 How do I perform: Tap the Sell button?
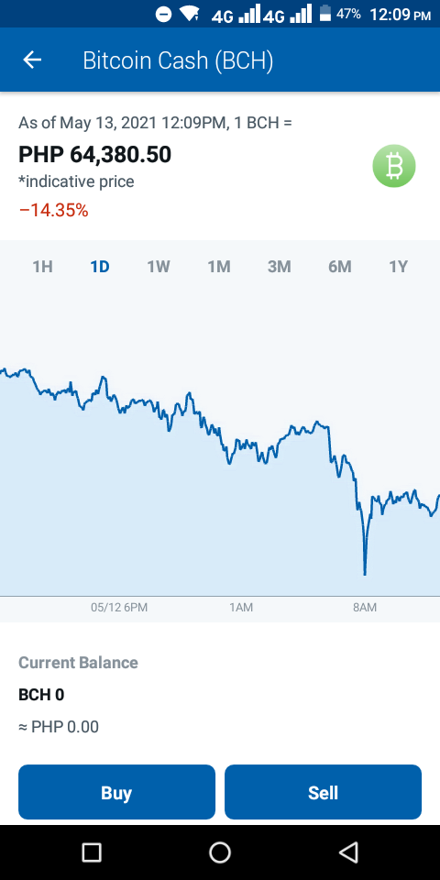click(324, 792)
